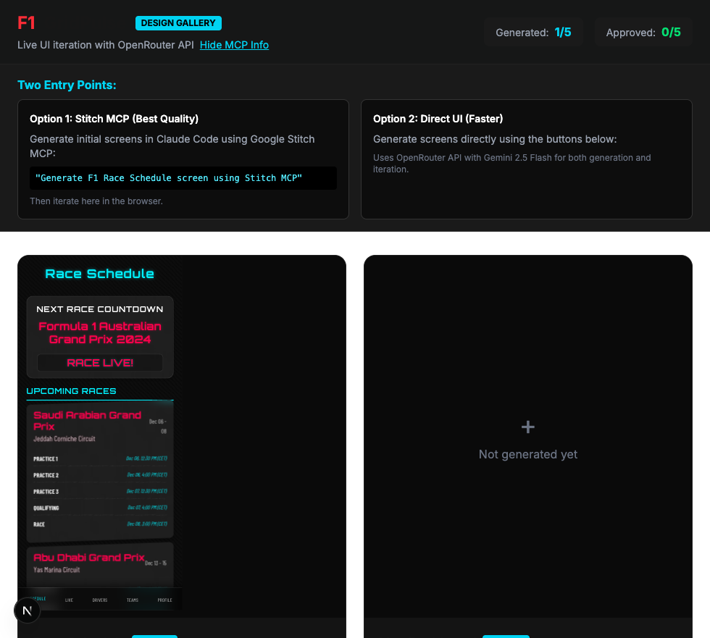Image resolution: width=710 pixels, height=638 pixels.
Task: Click the Practice 1 session row
Action: coord(100,459)
